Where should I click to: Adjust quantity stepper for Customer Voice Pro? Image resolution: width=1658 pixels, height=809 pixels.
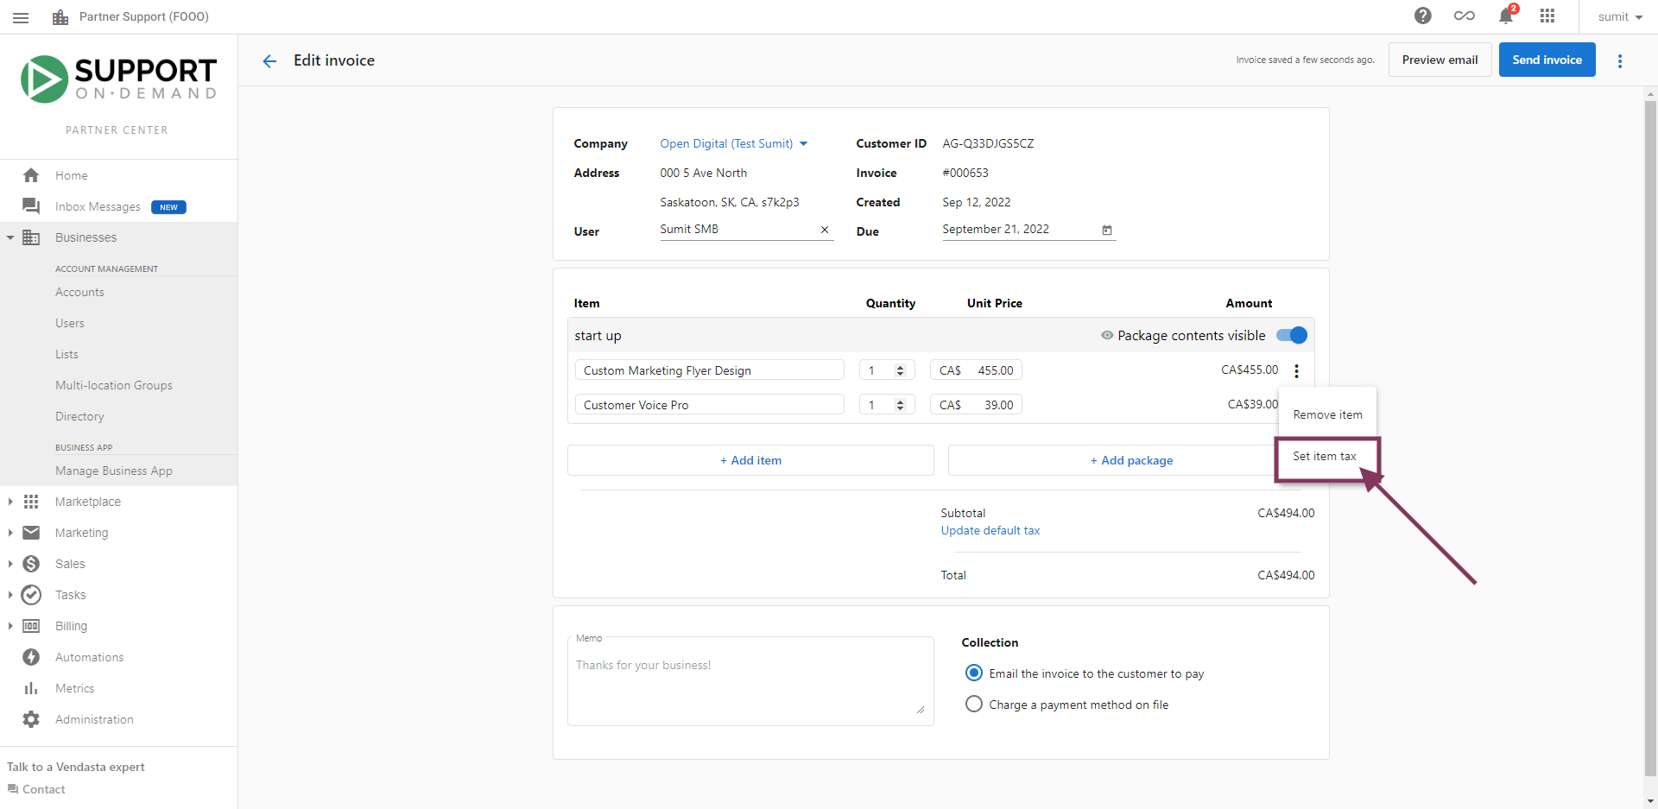tap(900, 405)
